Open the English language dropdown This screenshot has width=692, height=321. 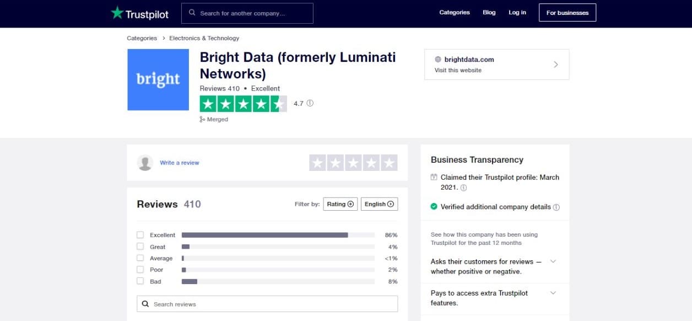tap(380, 204)
